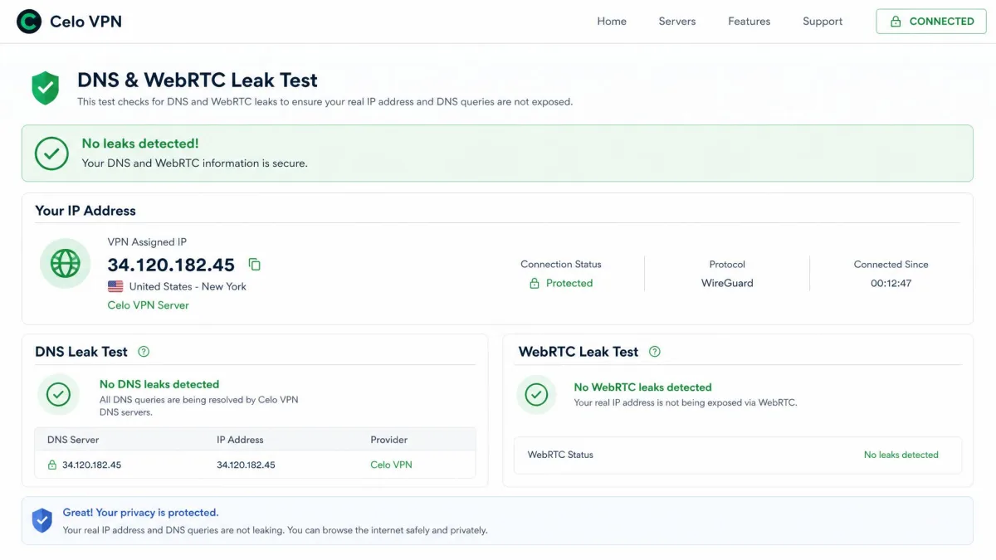Click Great! Your privacy is protected text
This screenshot has width=996, height=560.
[x=141, y=513]
